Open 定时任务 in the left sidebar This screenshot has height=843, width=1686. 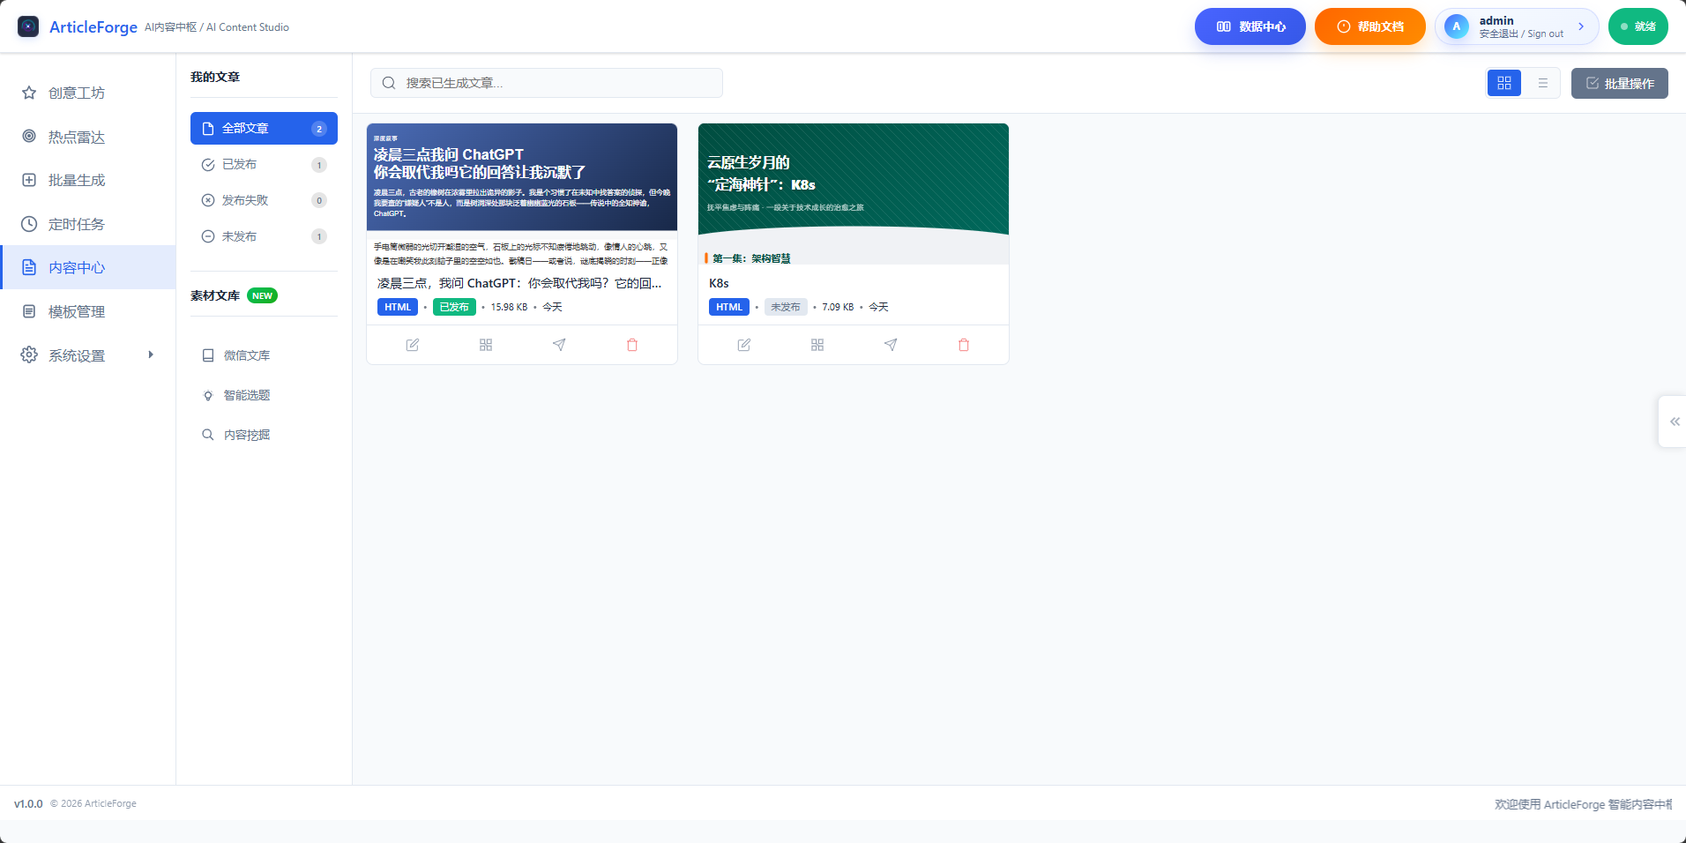[76, 223]
